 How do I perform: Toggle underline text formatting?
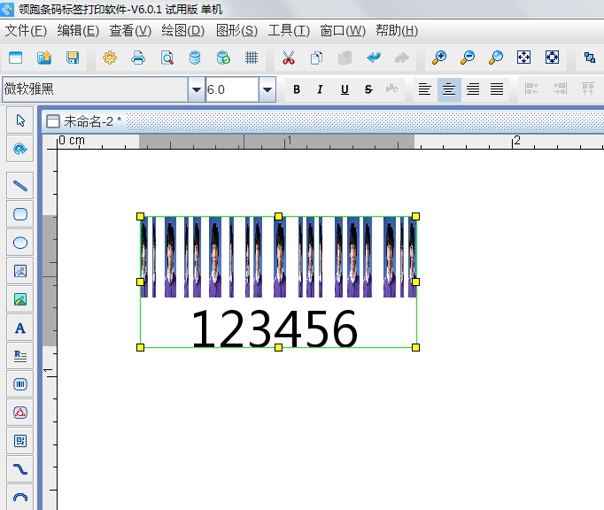click(x=345, y=89)
